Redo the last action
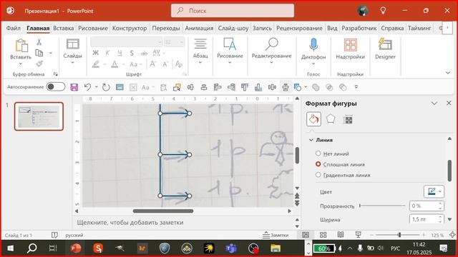This screenshot has width=458, height=257. pos(106,87)
